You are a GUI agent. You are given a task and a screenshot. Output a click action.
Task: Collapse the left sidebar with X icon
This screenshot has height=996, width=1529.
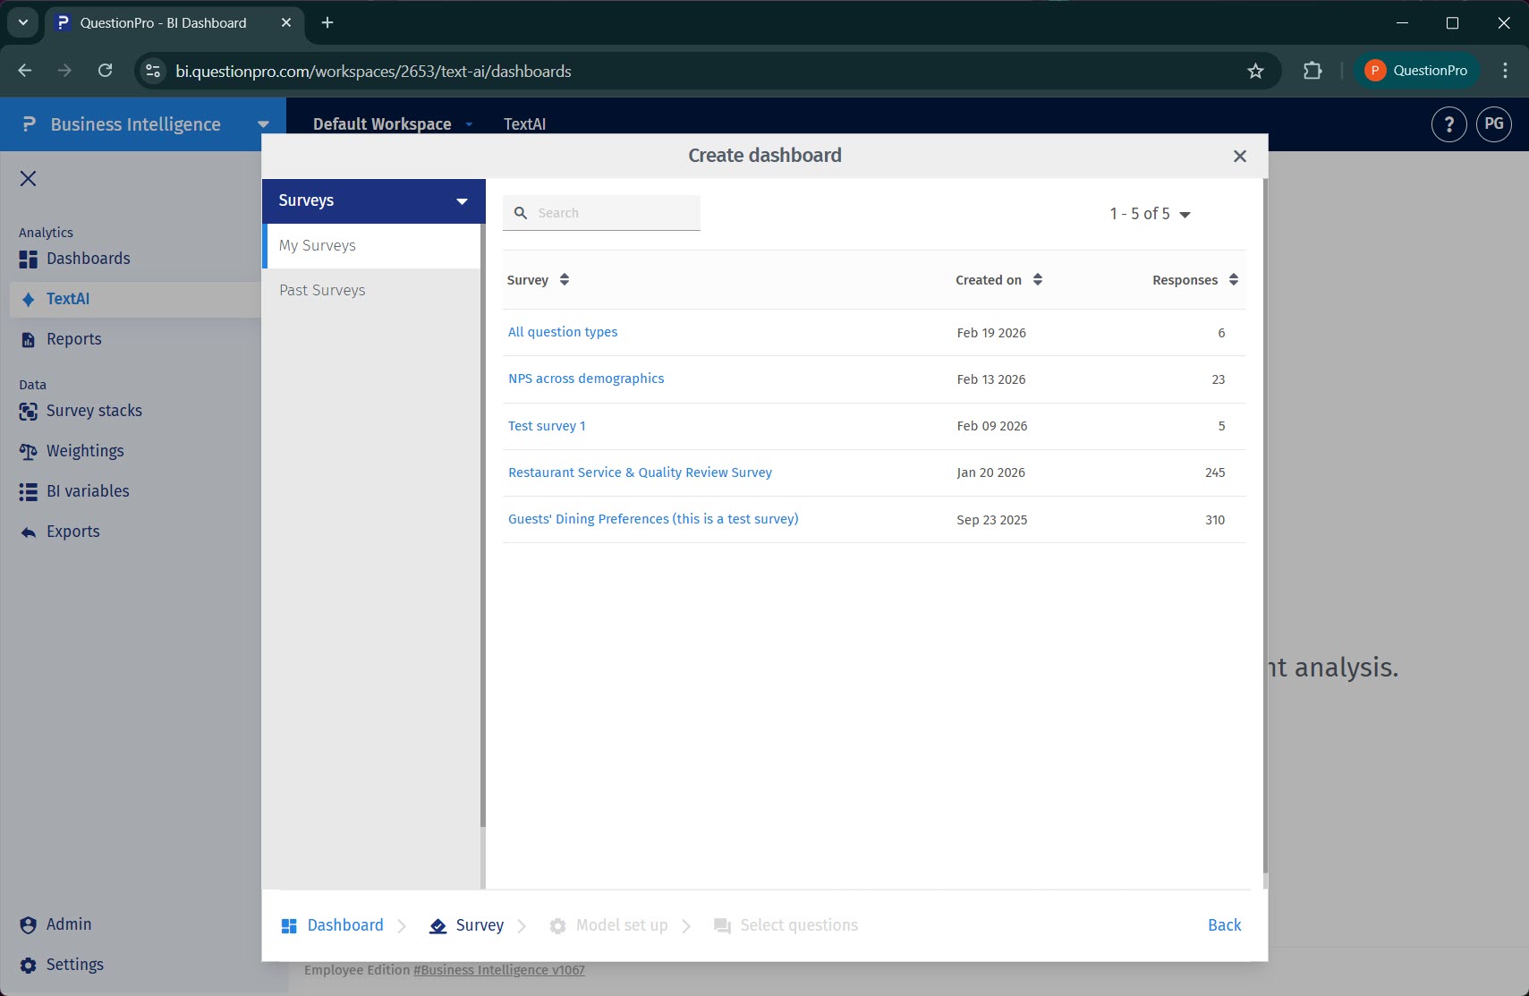28,179
